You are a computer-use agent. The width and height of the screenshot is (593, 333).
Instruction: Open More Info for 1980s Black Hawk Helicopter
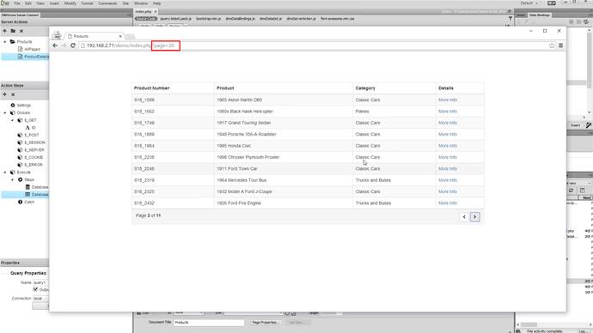448,112
